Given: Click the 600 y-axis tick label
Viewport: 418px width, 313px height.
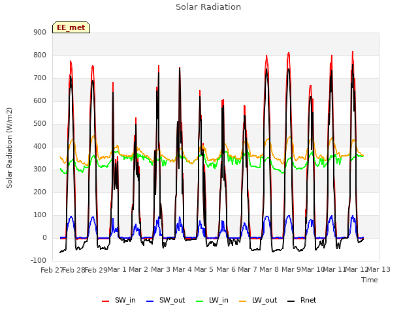Looking at the screenshot, I should pos(40,101).
